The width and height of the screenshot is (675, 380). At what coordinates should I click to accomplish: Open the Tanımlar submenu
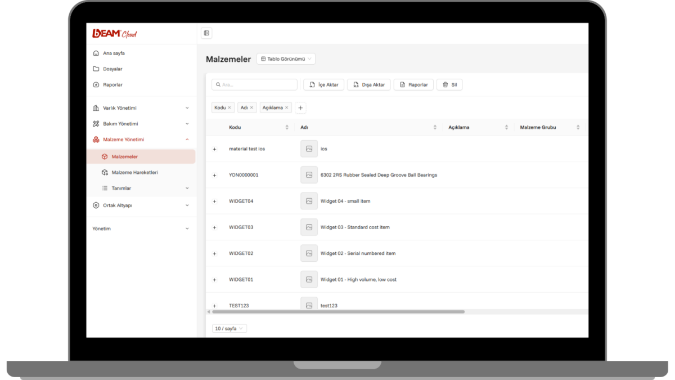(x=141, y=188)
